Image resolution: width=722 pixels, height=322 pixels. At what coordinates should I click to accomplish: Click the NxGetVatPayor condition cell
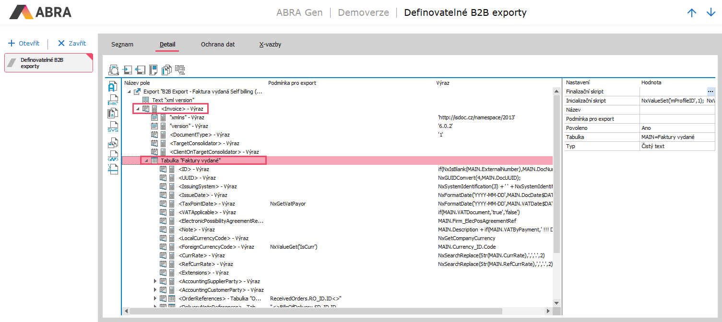click(x=288, y=204)
